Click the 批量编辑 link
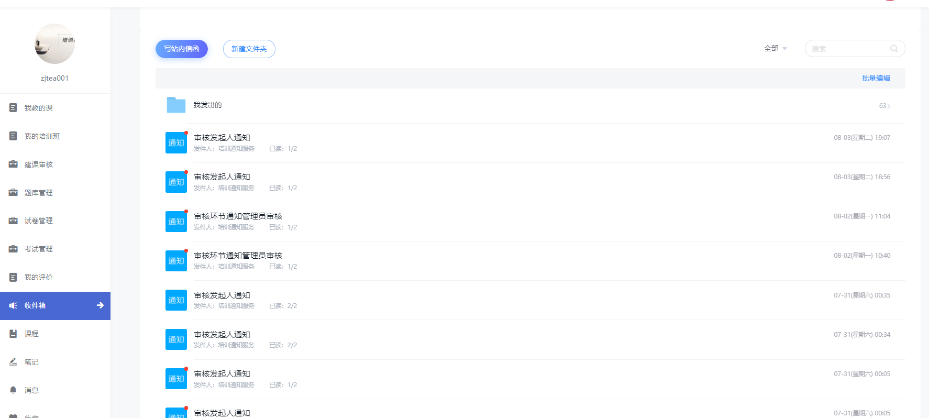 tap(876, 78)
